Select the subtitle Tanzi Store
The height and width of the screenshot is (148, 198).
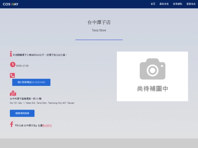(99, 30)
